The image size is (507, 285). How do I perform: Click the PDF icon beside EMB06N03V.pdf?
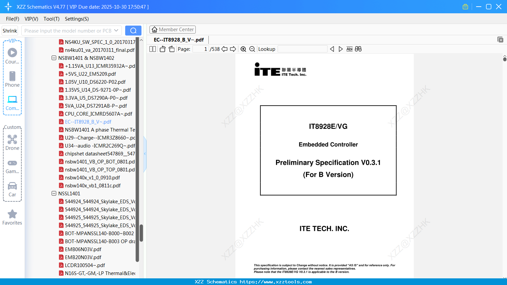click(61, 249)
